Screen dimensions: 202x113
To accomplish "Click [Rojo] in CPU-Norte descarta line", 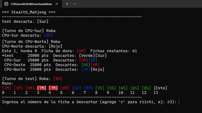I will 56,46.
